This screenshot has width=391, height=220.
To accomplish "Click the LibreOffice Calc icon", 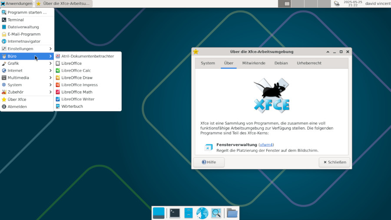I will [58, 70].
